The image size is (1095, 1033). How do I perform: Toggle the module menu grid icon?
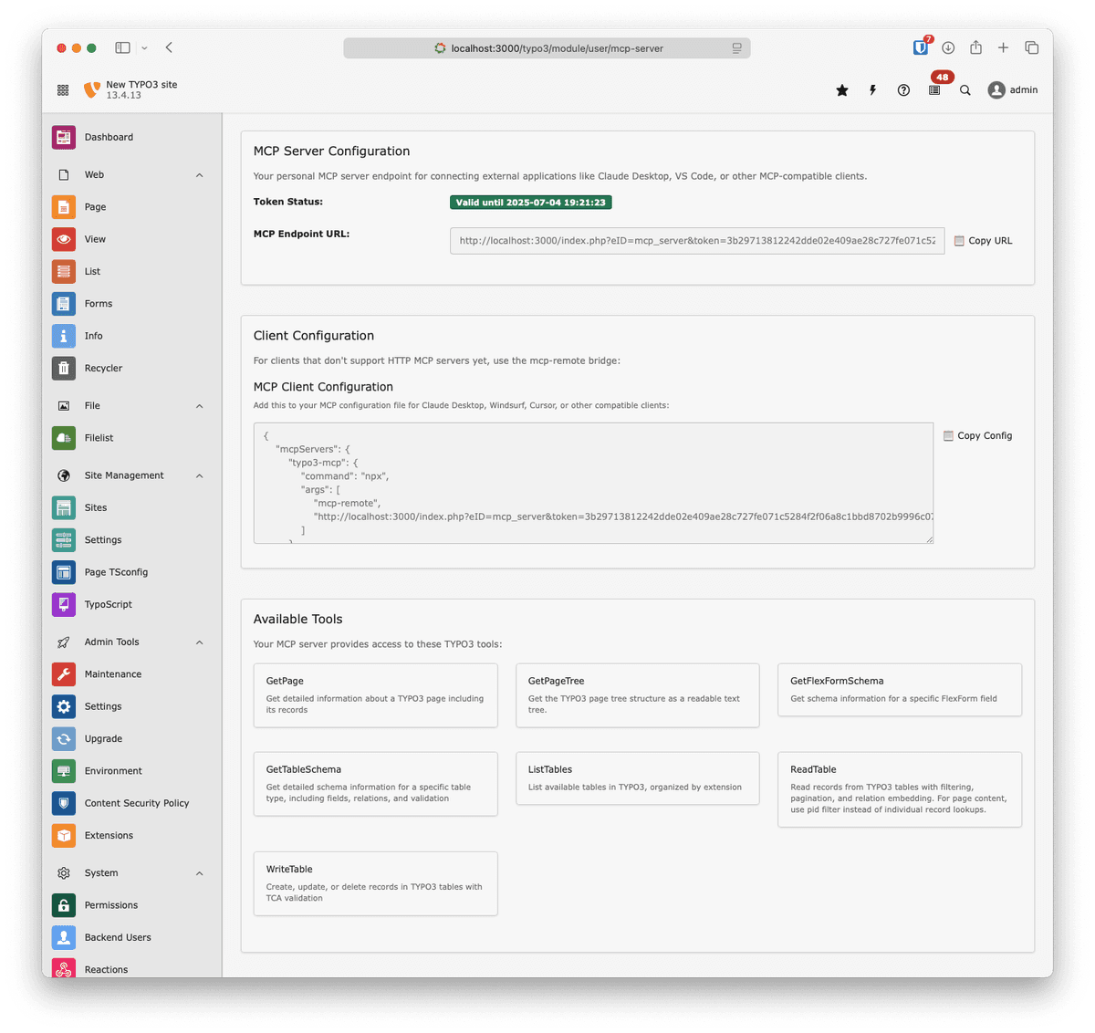(x=63, y=90)
